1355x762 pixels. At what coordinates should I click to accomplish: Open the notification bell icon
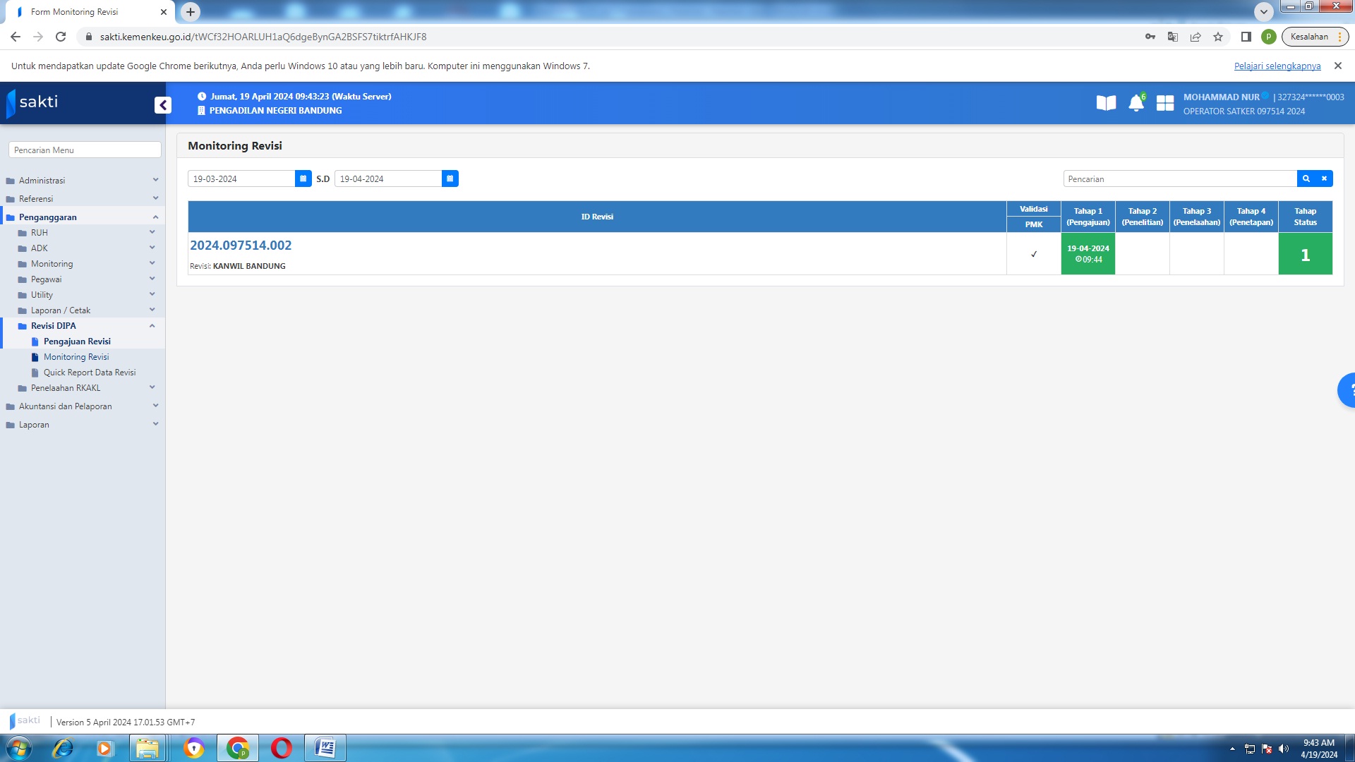(x=1136, y=103)
